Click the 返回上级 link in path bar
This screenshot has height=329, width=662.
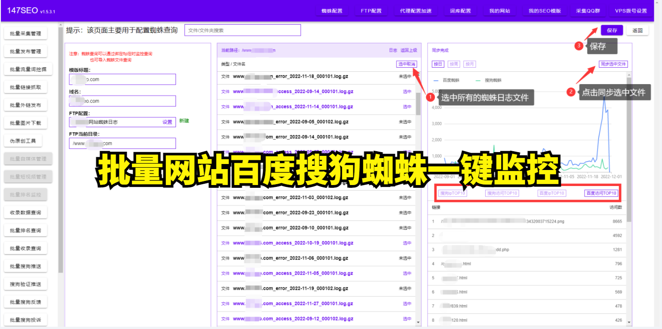(x=409, y=50)
